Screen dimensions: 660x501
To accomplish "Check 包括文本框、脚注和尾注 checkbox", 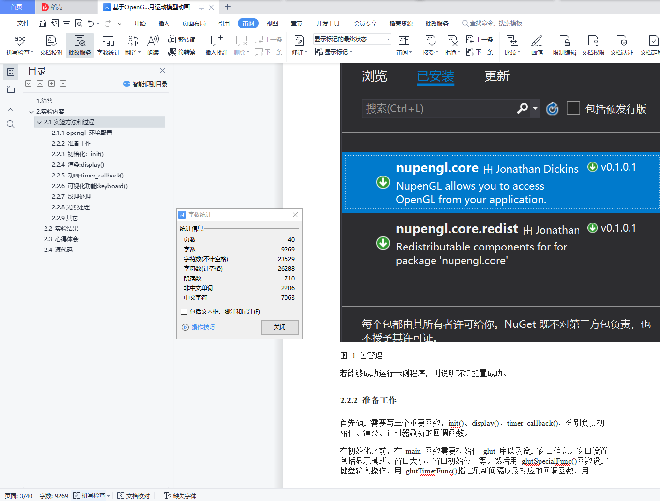I will (184, 312).
